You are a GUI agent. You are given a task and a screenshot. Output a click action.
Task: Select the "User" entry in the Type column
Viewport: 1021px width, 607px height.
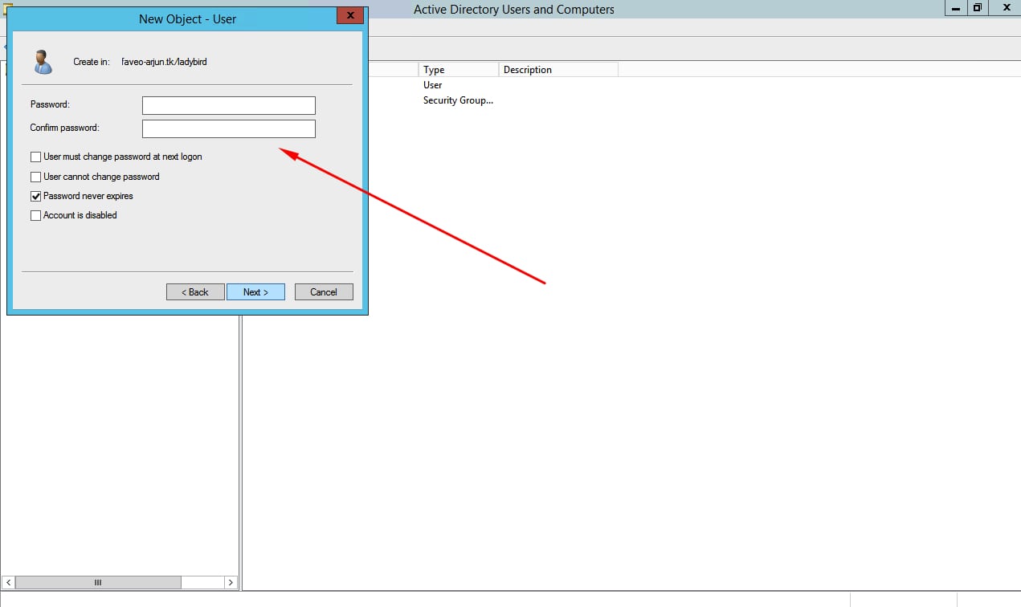[432, 84]
